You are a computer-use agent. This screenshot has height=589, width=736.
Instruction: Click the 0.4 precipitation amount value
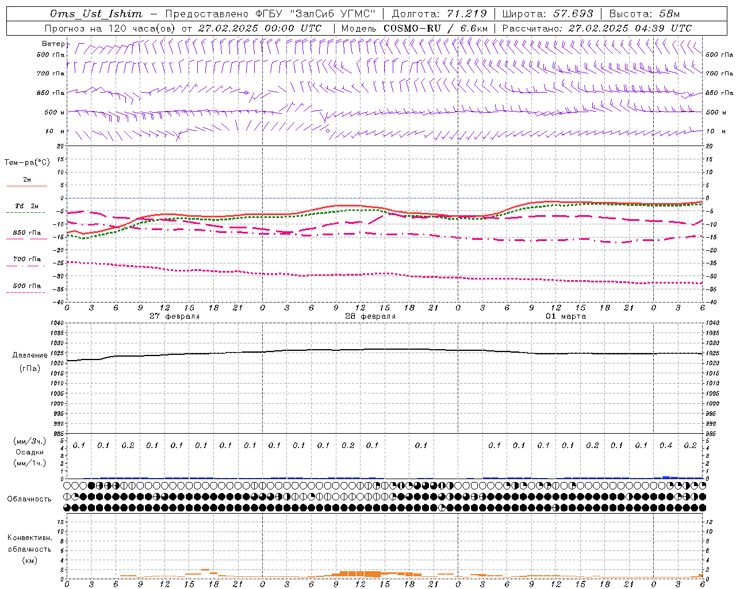(666, 446)
